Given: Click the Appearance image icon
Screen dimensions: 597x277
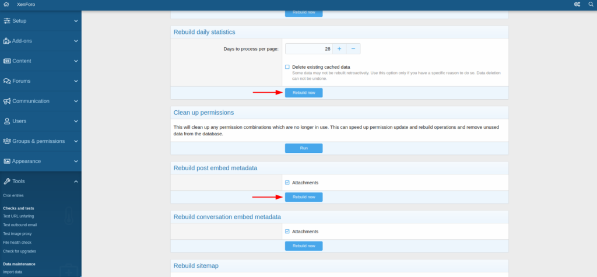Looking at the screenshot, I should [x=7, y=161].
